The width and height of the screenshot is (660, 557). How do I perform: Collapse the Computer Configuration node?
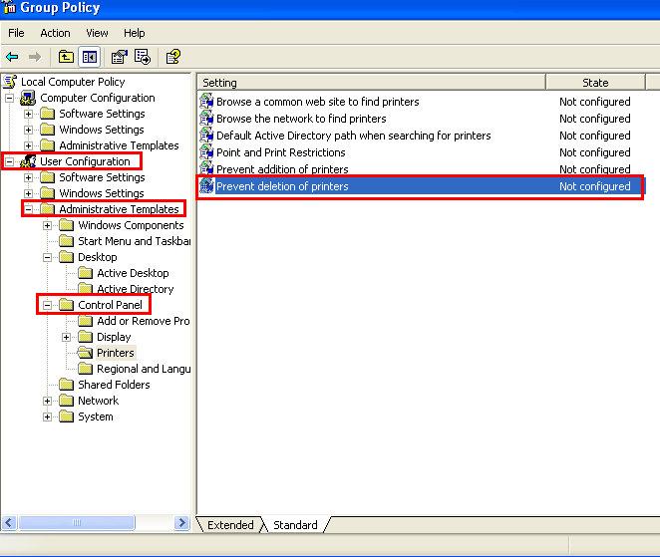9,98
